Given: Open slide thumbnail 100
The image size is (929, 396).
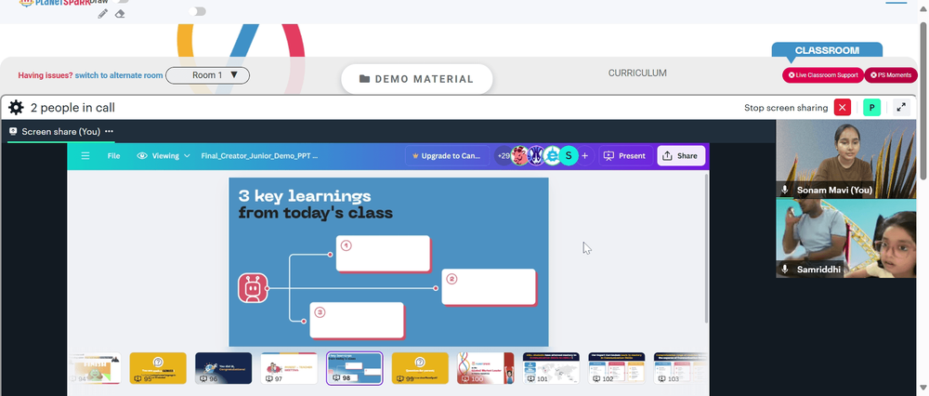Looking at the screenshot, I should click(486, 368).
